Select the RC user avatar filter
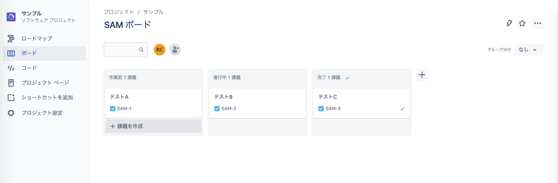This screenshot has width=558, height=183. click(159, 50)
